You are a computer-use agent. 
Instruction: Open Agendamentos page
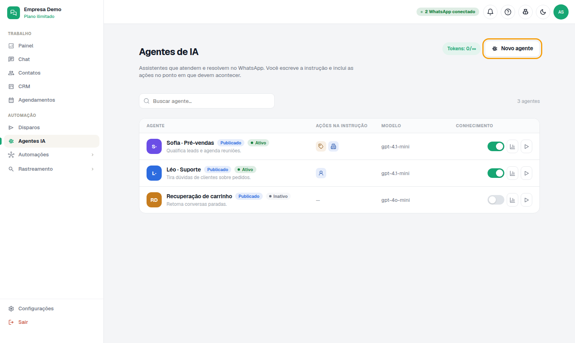pyautogui.click(x=52, y=100)
